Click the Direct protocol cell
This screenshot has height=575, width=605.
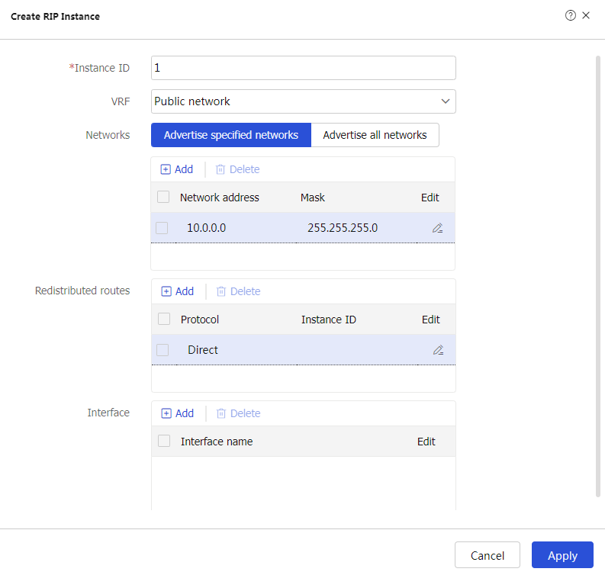click(x=203, y=350)
